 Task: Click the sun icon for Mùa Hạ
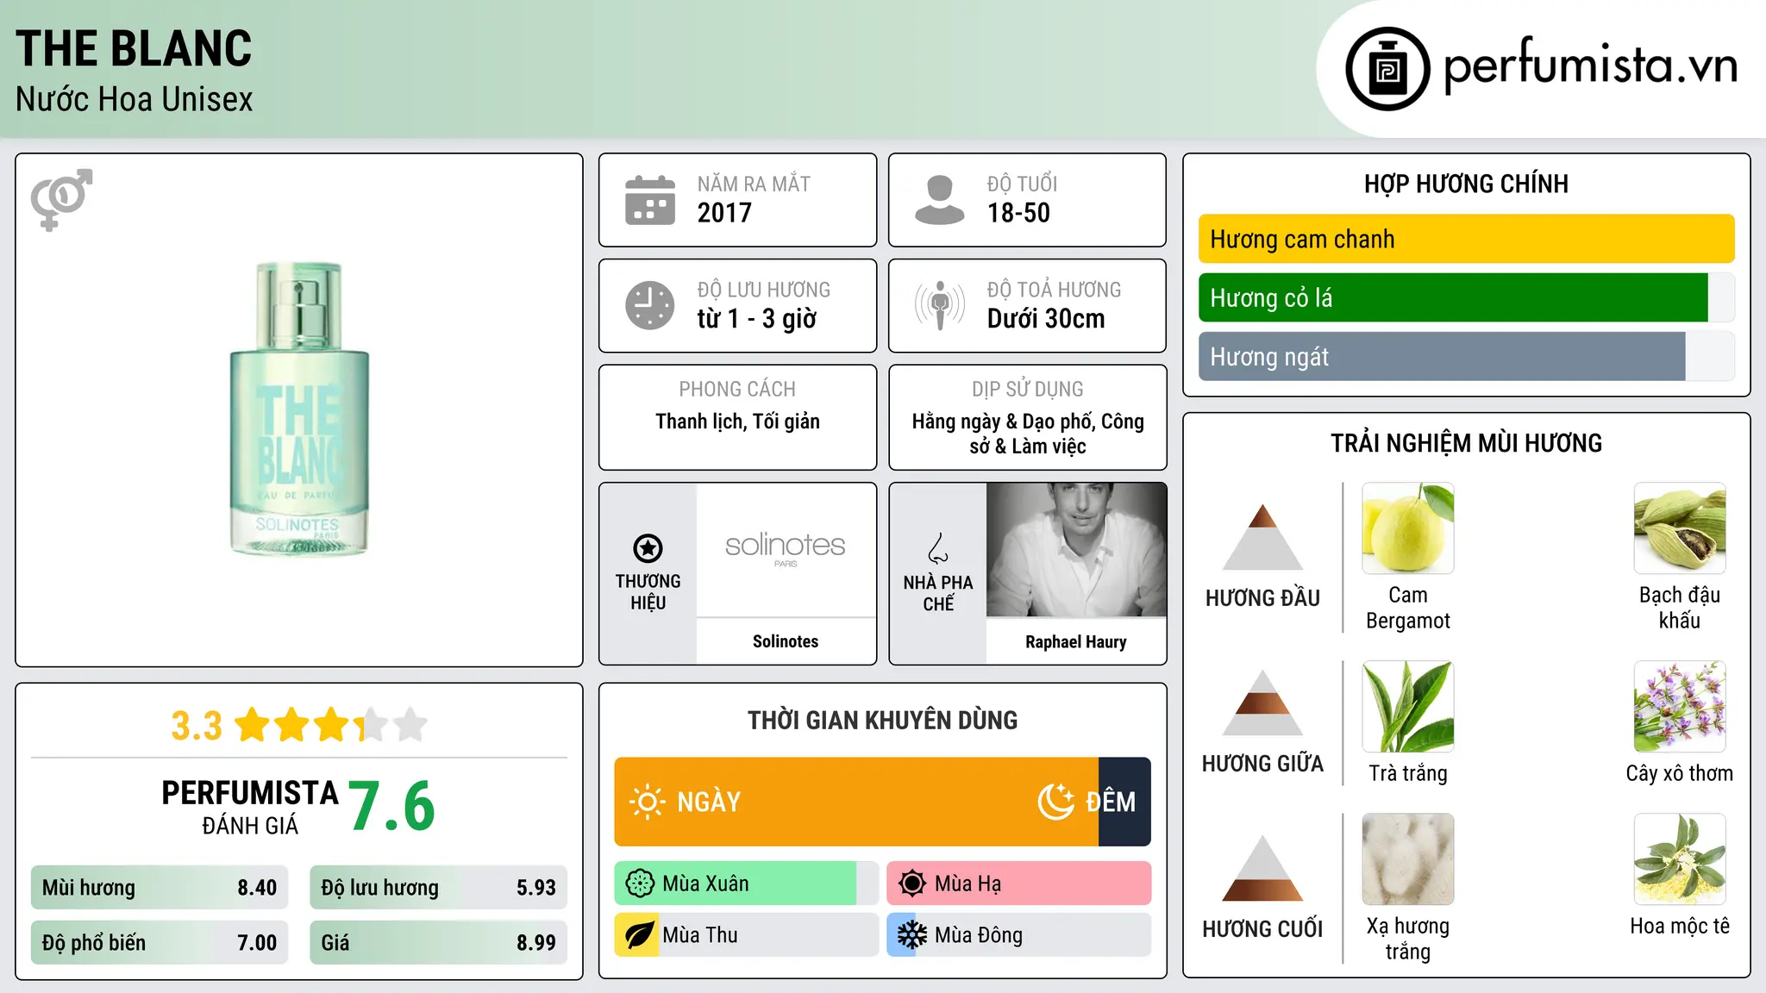coord(911,884)
